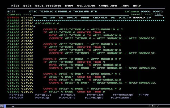Image resolution: width=170 pixels, height=108 pixels.
Task: Open the Utilities menu
Action: (86, 6)
